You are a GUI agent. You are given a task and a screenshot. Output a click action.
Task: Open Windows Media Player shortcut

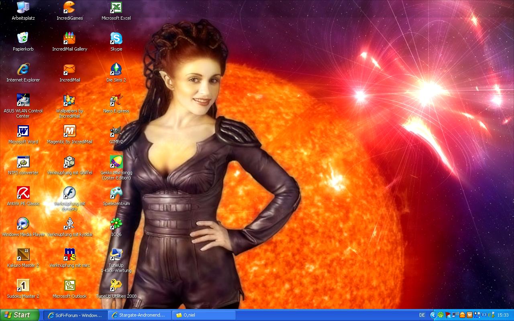click(x=23, y=224)
